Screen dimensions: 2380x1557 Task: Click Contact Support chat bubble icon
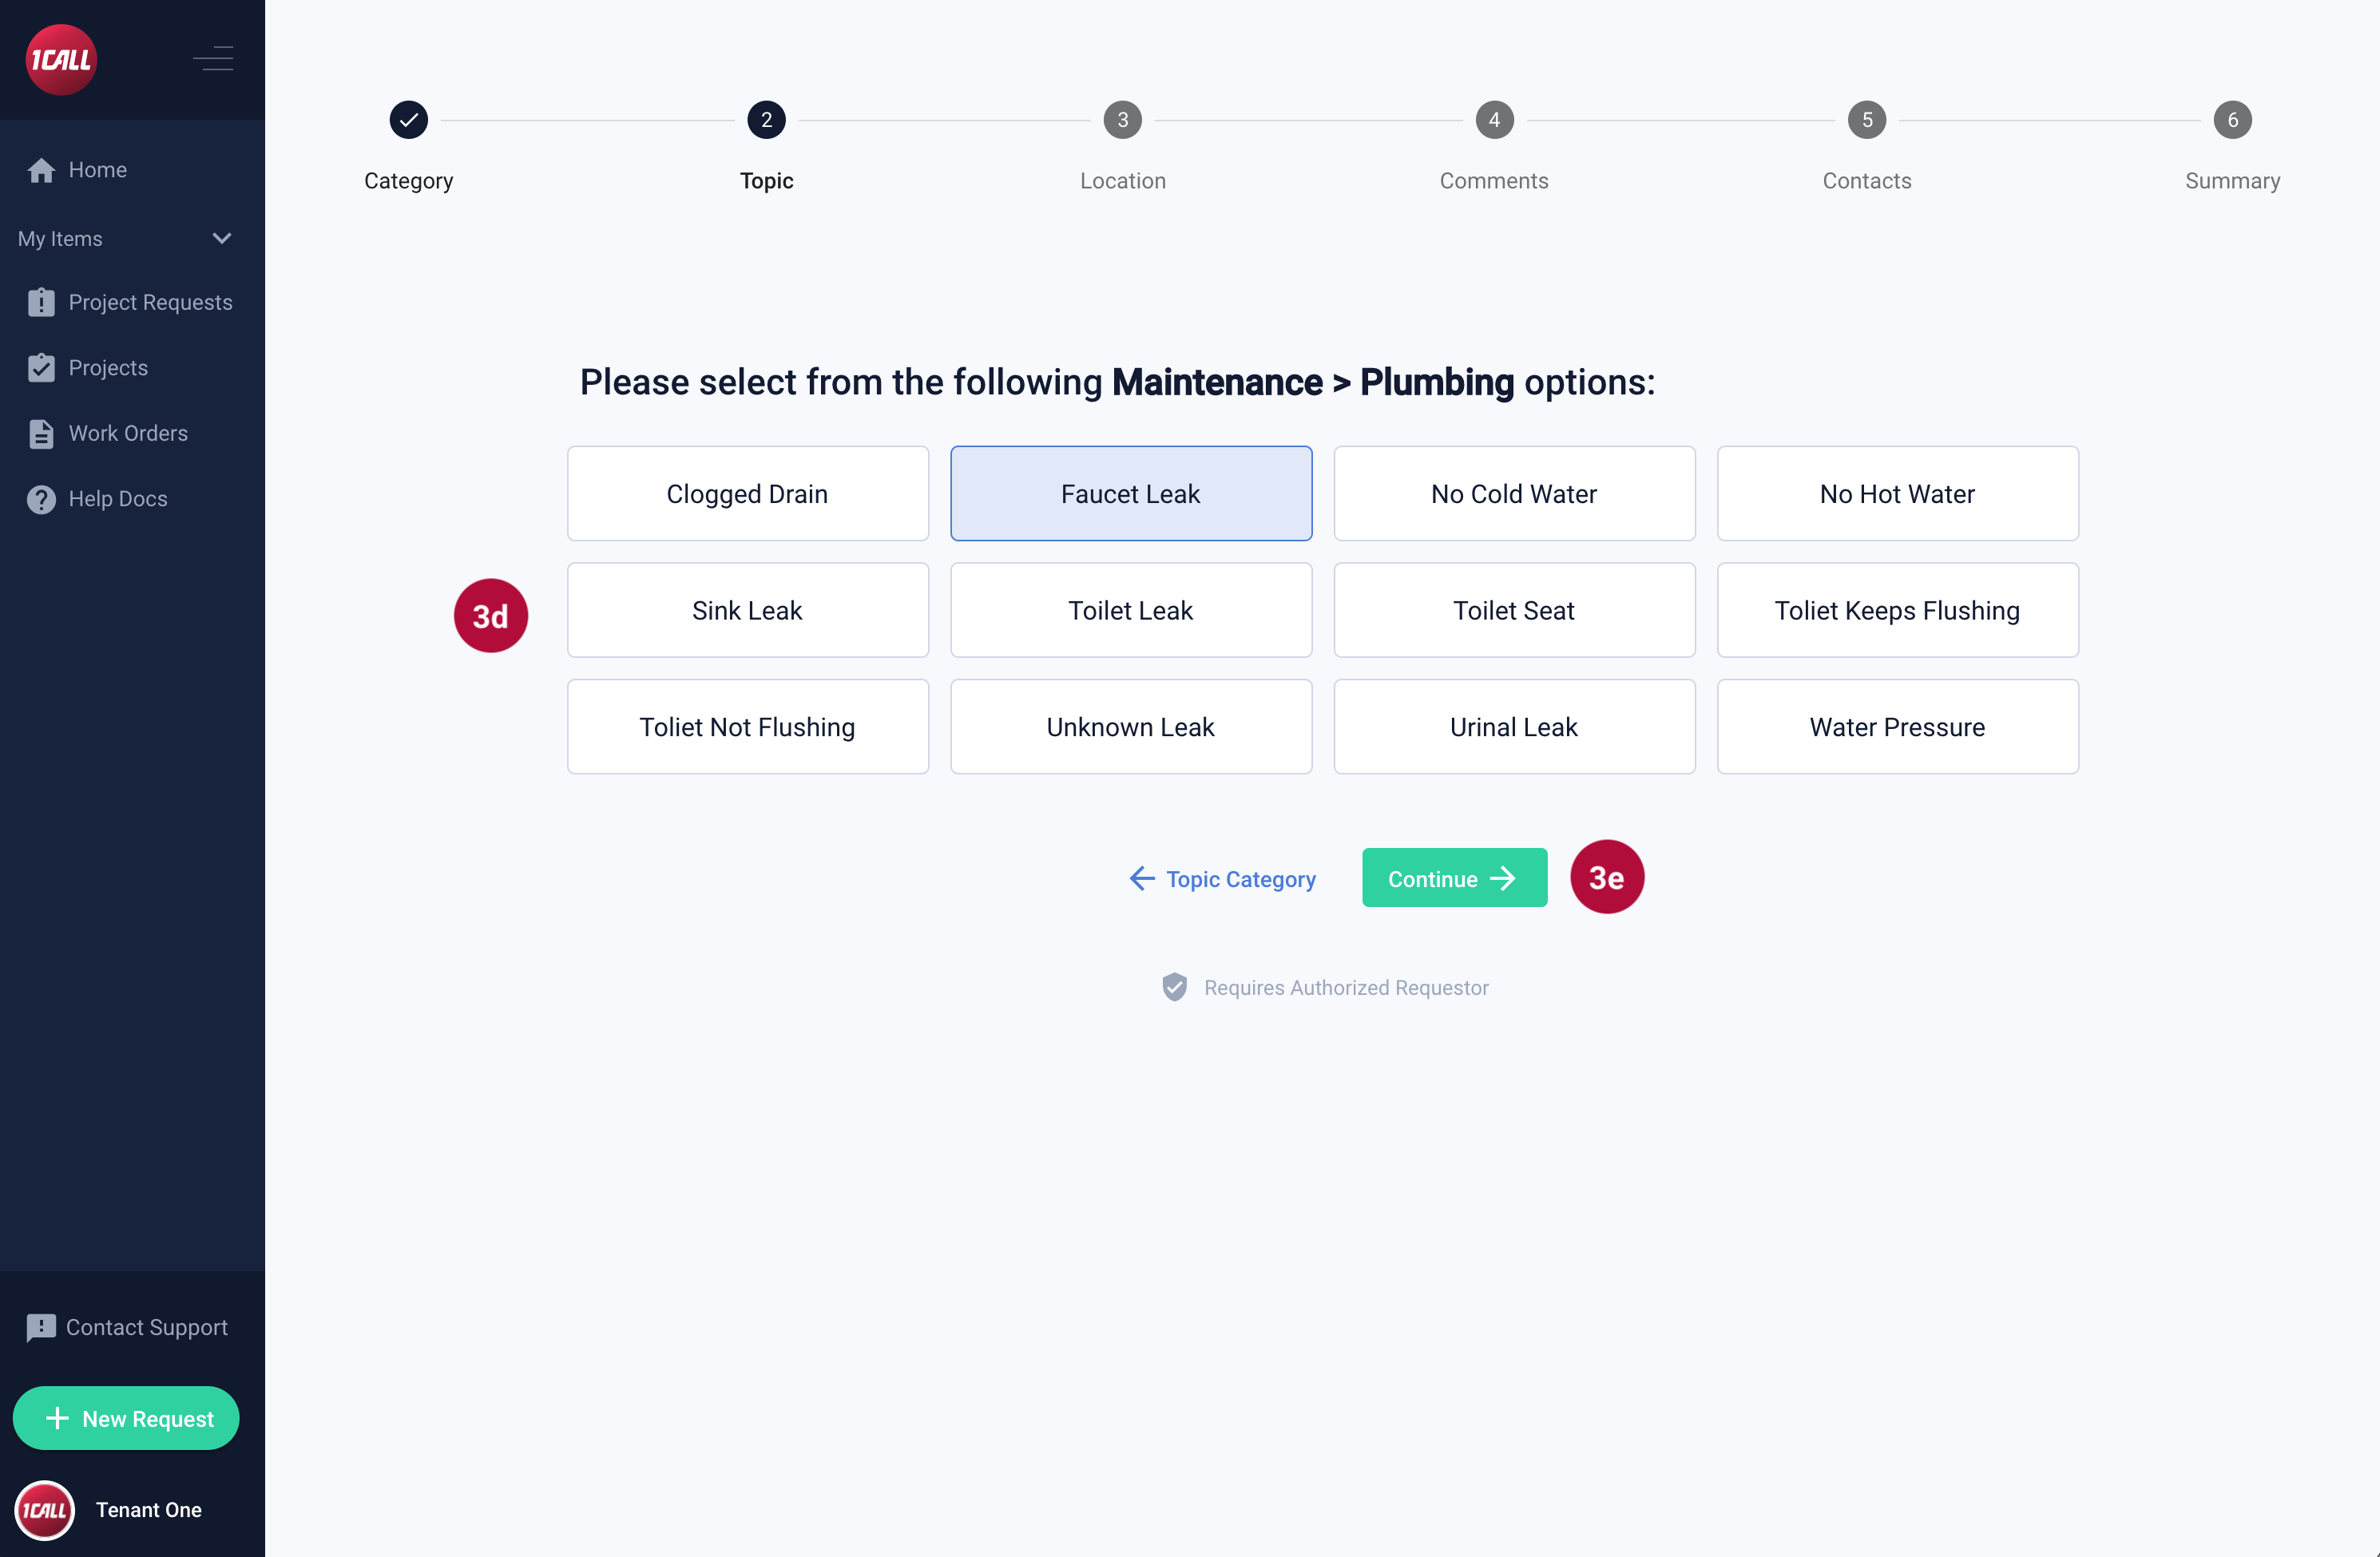[41, 1327]
